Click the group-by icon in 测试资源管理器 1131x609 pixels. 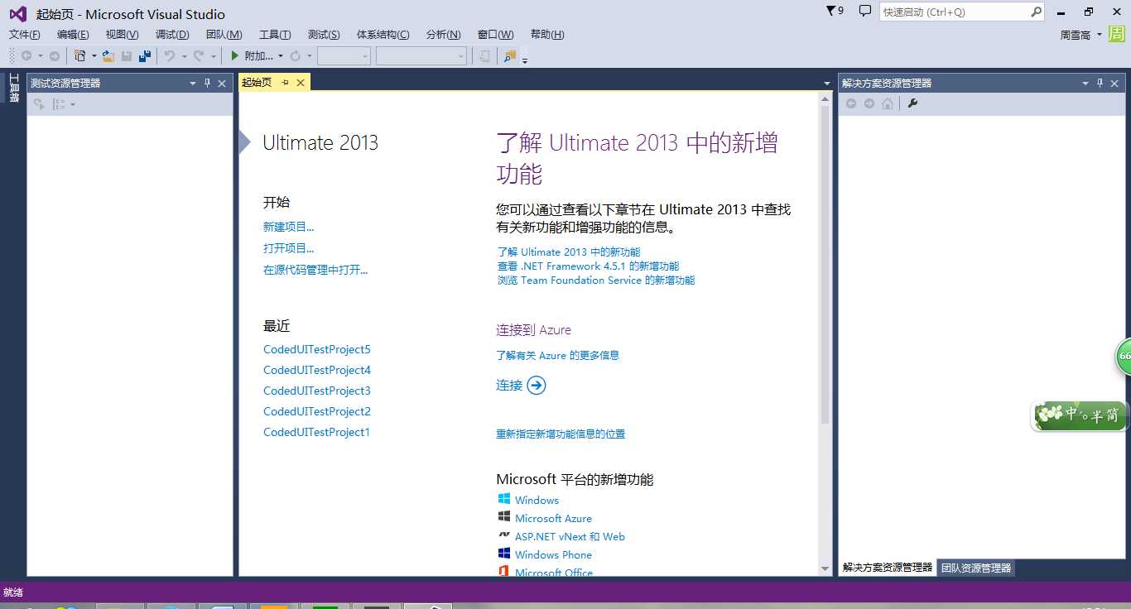point(59,104)
